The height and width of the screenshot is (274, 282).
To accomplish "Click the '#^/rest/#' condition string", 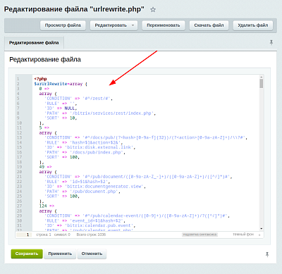I will 97,99.
